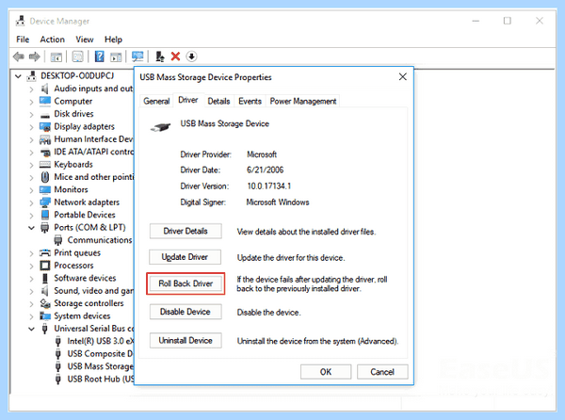
Task: Click the Processors chip icon
Action: pos(44,266)
